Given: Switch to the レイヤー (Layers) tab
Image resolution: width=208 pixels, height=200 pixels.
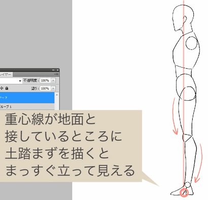Looking at the screenshot, I should click(x=6, y=74).
